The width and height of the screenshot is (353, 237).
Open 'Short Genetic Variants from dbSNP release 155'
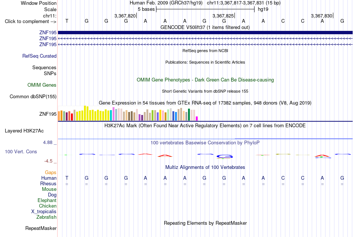[205, 91]
